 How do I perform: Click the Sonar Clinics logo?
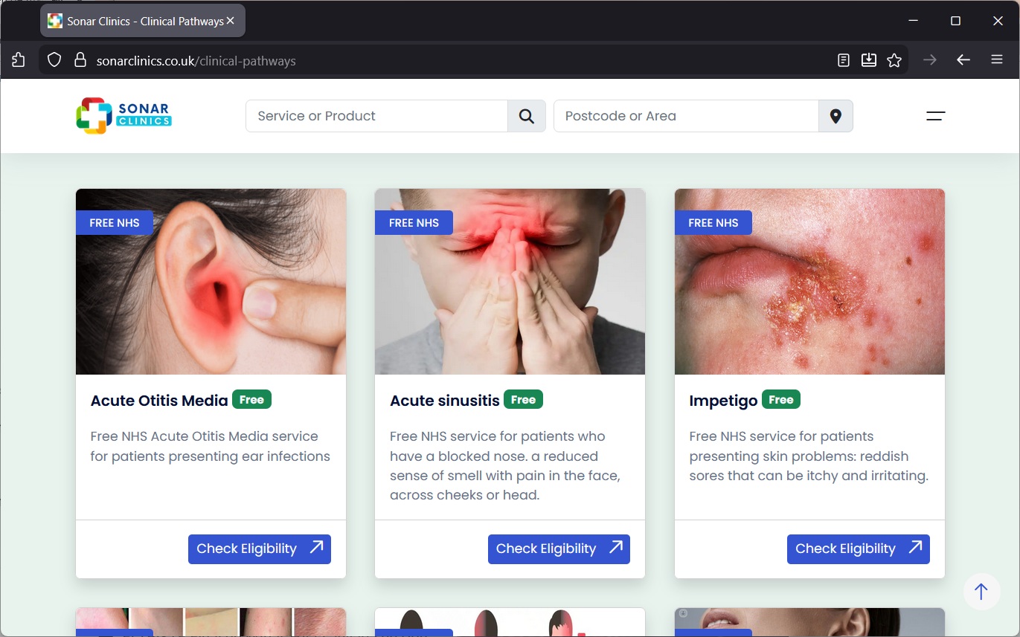coord(124,116)
